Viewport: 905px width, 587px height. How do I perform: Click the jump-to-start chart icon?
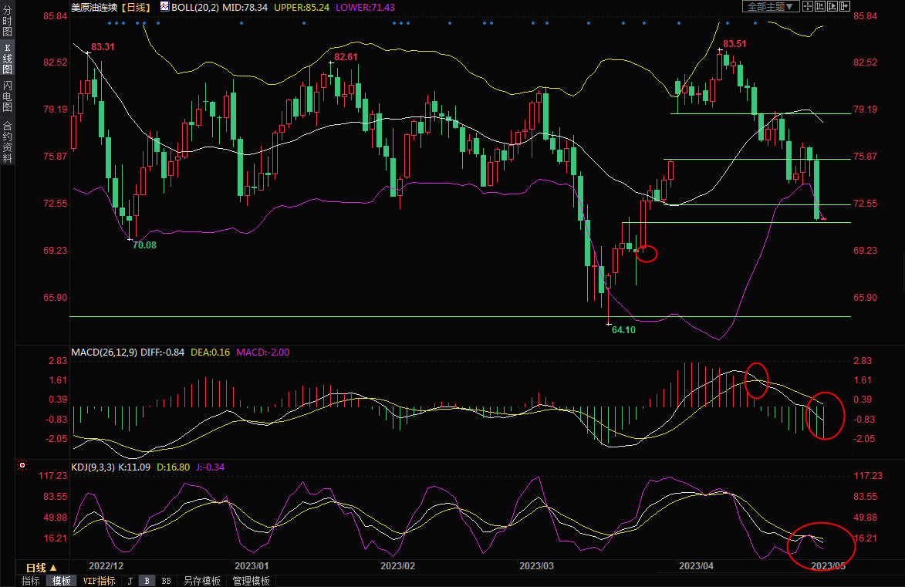point(819,6)
